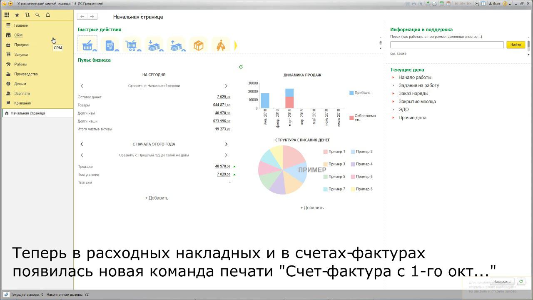The image size is (533, 300).
Task: Click the Найти button
Action: point(516,45)
